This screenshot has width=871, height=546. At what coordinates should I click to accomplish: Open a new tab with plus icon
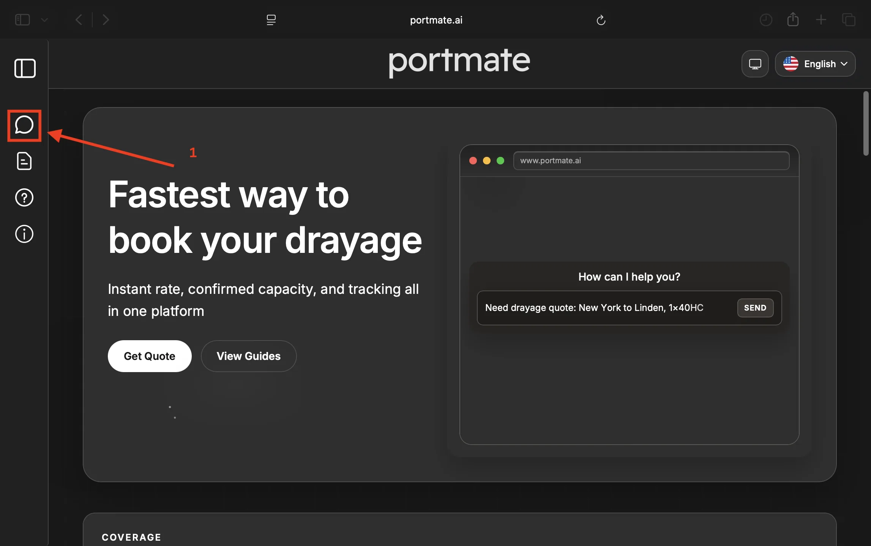(x=821, y=20)
